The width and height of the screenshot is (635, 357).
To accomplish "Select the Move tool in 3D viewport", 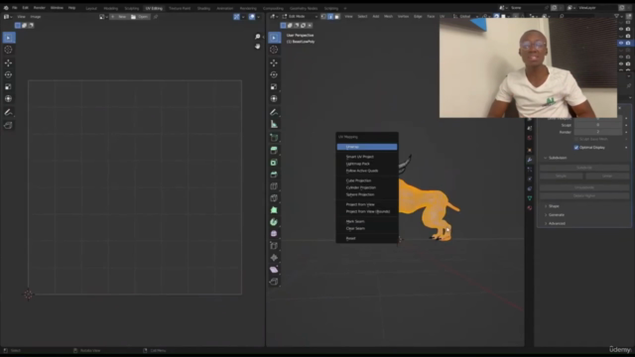I will point(274,62).
